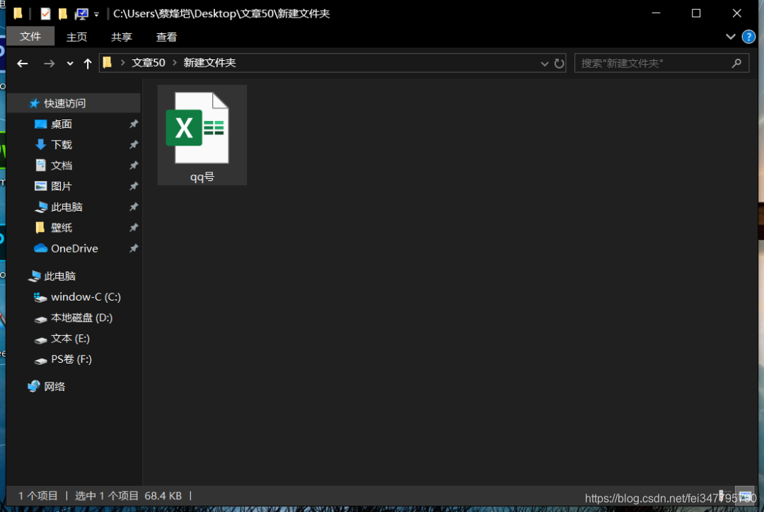This screenshot has height=512, width=764.
Task: Switch to large icons view in status bar
Action: tap(744, 496)
